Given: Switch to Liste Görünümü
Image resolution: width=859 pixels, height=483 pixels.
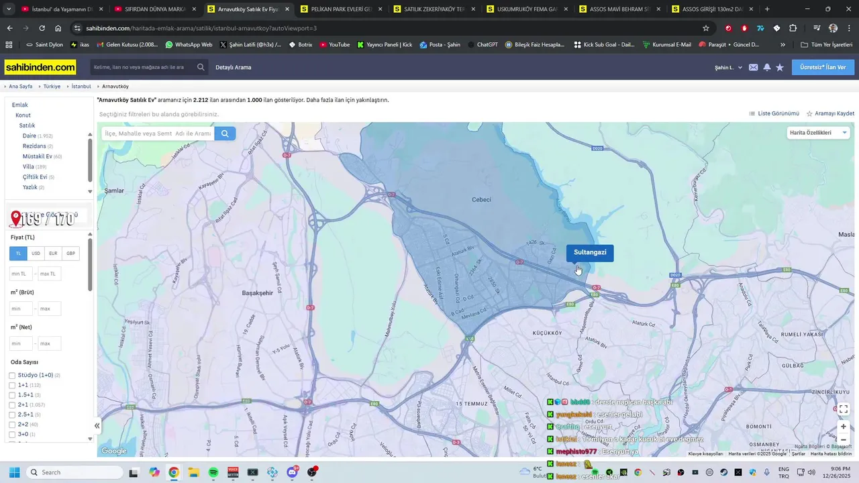Looking at the screenshot, I should tap(774, 113).
